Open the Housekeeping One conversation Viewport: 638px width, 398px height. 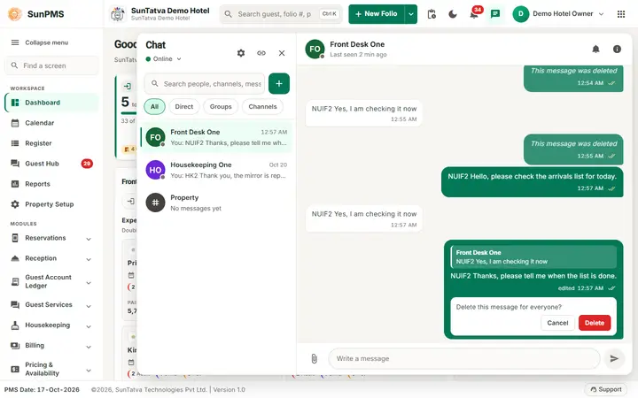pyautogui.click(x=216, y=170)
